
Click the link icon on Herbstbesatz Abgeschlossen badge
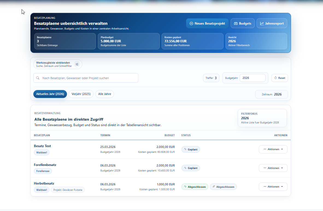coord(214,186)
